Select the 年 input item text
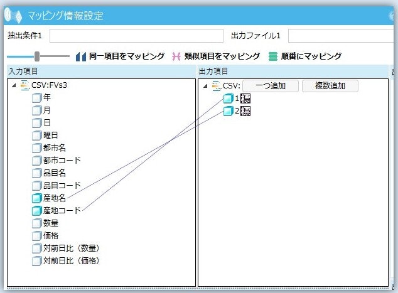The width and height of the screenshot is (398, 293). (47, 97)
